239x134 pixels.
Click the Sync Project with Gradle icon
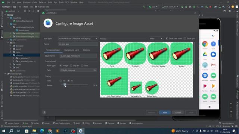tap(215, 7)
